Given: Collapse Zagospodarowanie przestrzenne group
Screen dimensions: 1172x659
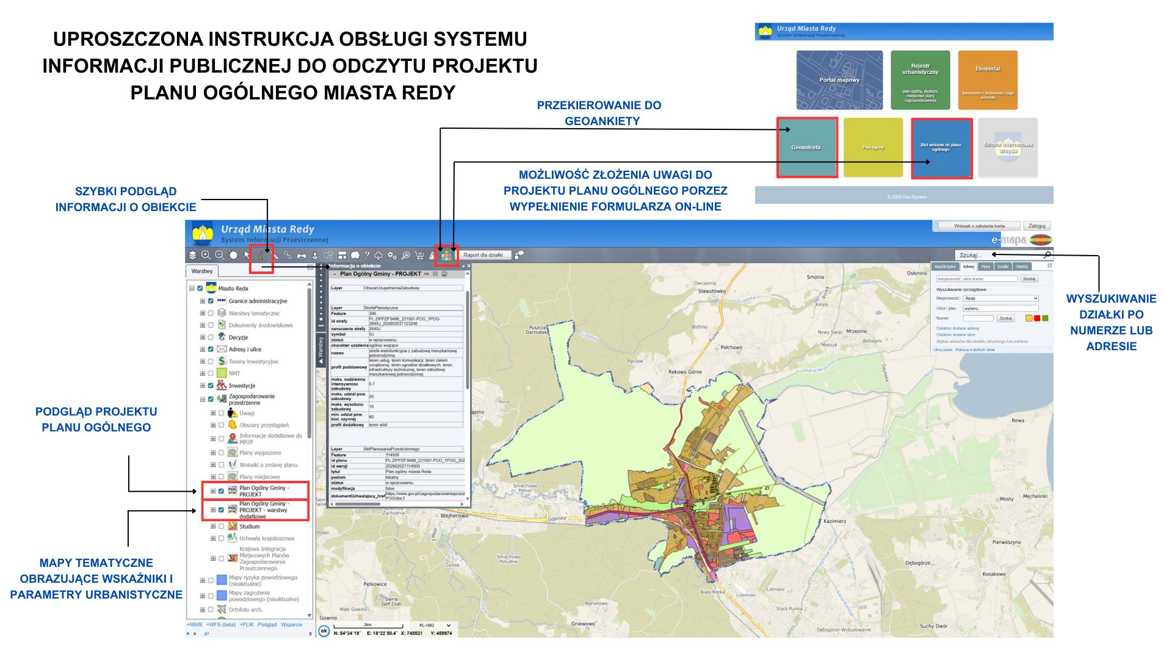Looking at the screenshot, I should (203, 399).
